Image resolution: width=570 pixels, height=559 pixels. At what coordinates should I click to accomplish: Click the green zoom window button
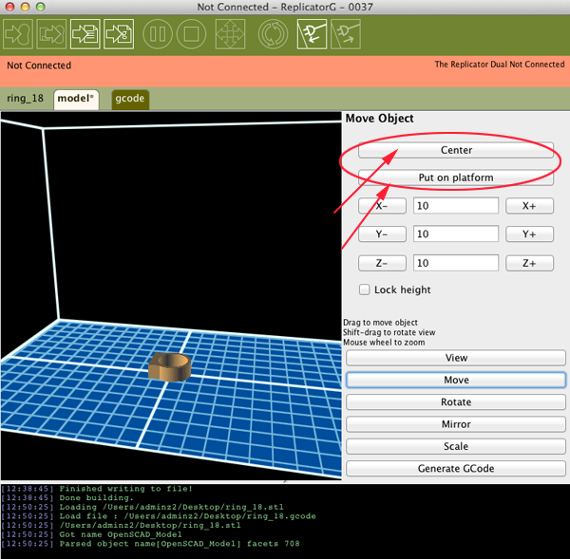coord(40,7)
